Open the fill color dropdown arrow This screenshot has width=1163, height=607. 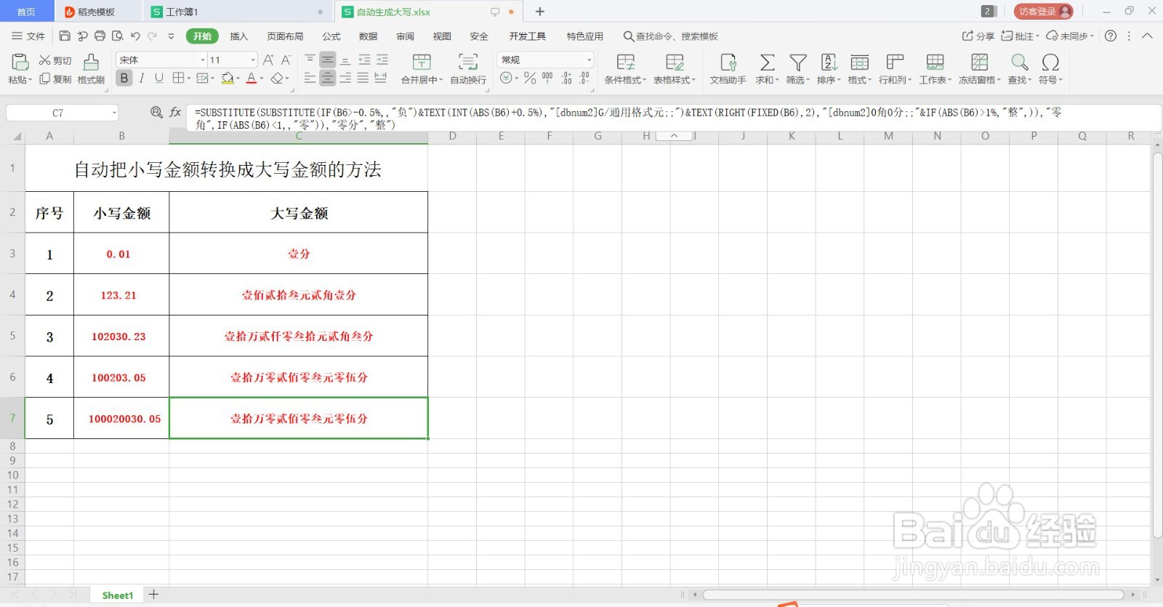pyautogui.click(x=238, y=79)
